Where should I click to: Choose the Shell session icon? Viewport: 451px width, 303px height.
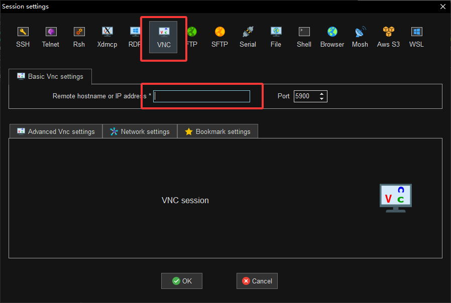click(x=304, y=37)
